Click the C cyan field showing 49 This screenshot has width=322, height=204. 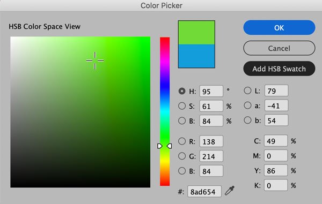pos(276,141)
